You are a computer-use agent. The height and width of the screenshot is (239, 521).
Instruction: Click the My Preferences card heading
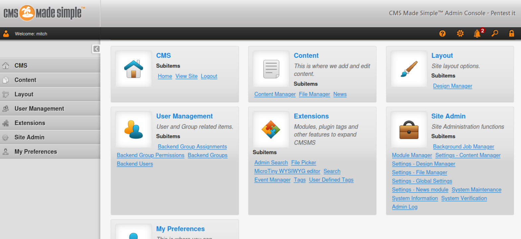(180, 229)
